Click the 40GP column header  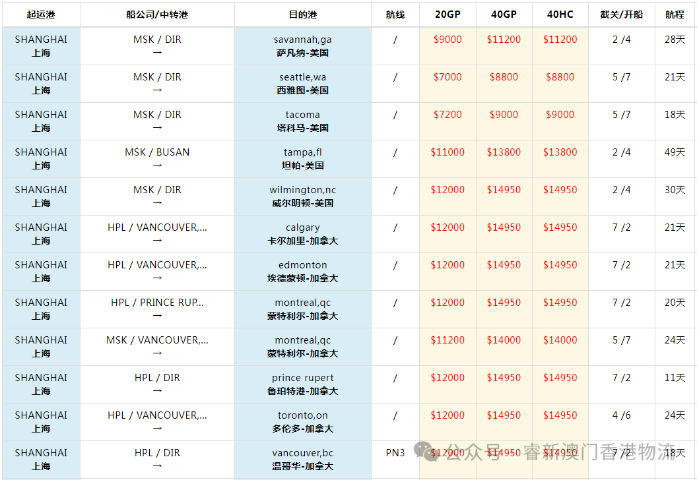pos(504,15)
